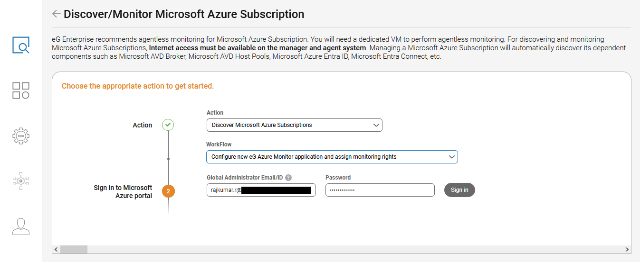Click the green checkmark Action step indicator

[168, 125]
